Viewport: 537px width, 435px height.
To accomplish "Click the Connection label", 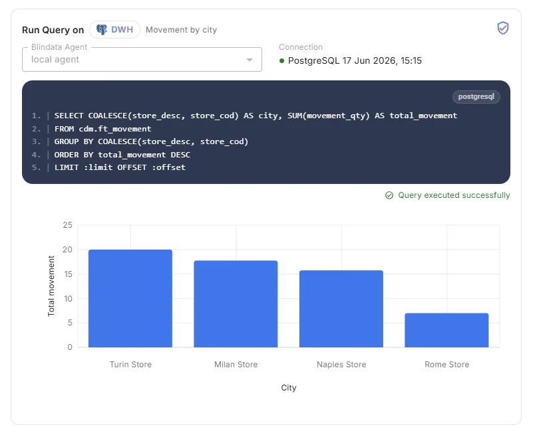I will coord(301,46).
